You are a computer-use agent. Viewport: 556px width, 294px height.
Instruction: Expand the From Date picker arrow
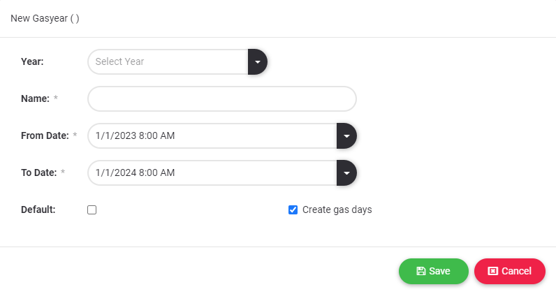click(x=346, y=135)
